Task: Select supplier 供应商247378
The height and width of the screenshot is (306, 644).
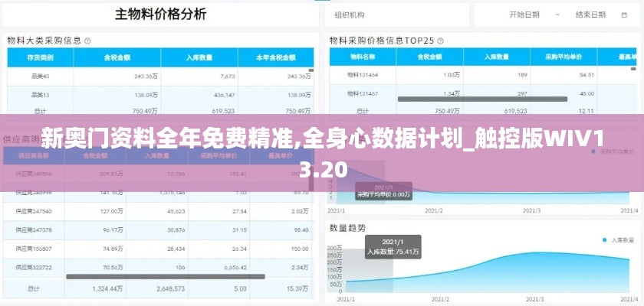Action: [34, 230]
